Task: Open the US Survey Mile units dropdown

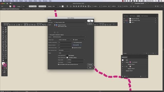Action: (x=77, y=45)
